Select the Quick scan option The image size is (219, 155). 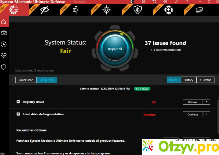pos(25,80)
